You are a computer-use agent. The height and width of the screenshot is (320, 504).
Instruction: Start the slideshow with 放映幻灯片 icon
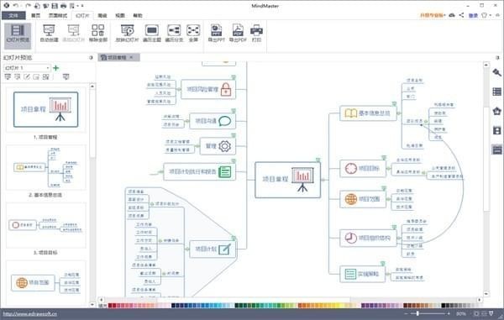point(127,34)
